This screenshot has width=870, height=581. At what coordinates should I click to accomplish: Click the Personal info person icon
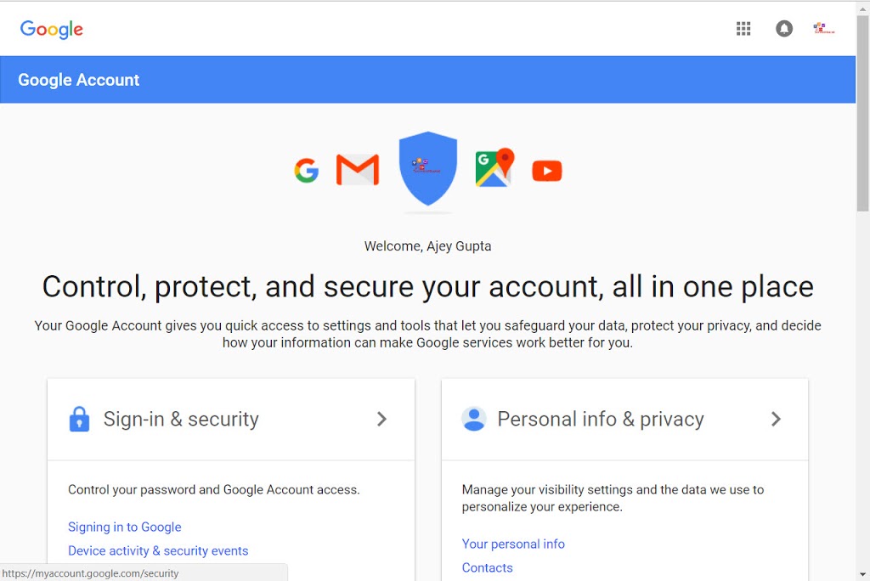point(473,419)
